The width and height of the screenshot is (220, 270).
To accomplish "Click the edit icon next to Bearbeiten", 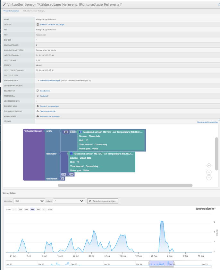I will click(38, 91).
